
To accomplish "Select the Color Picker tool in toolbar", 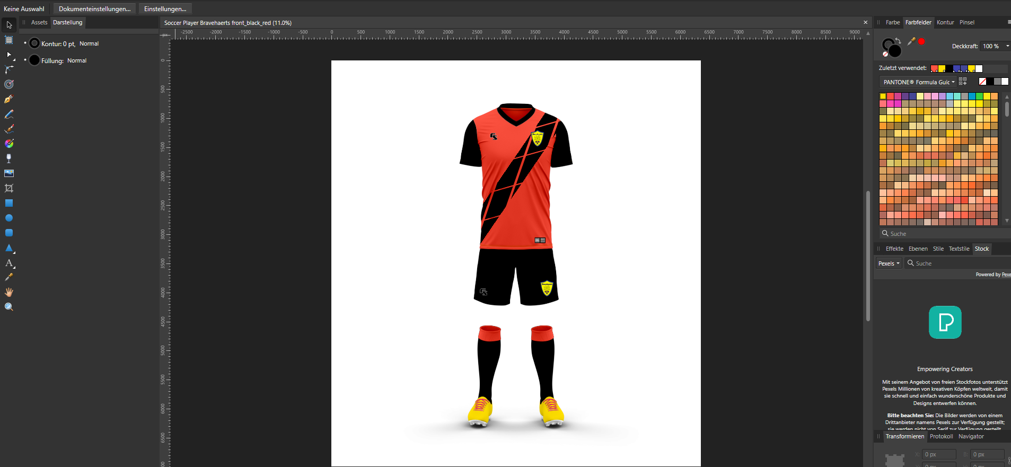I will [x=9, y=277].
